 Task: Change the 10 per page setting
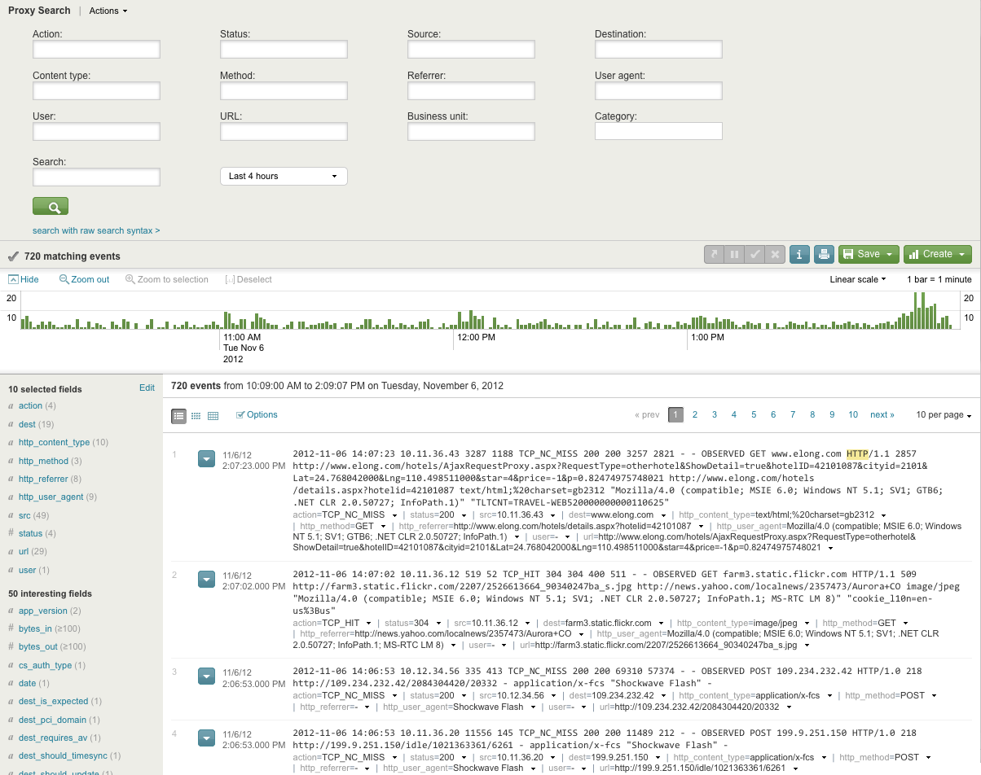coord(944,415)
